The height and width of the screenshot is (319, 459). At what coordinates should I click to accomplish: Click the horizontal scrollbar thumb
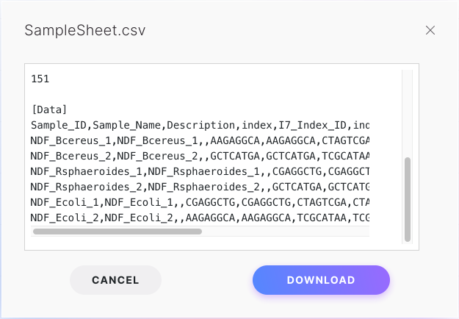118,232
